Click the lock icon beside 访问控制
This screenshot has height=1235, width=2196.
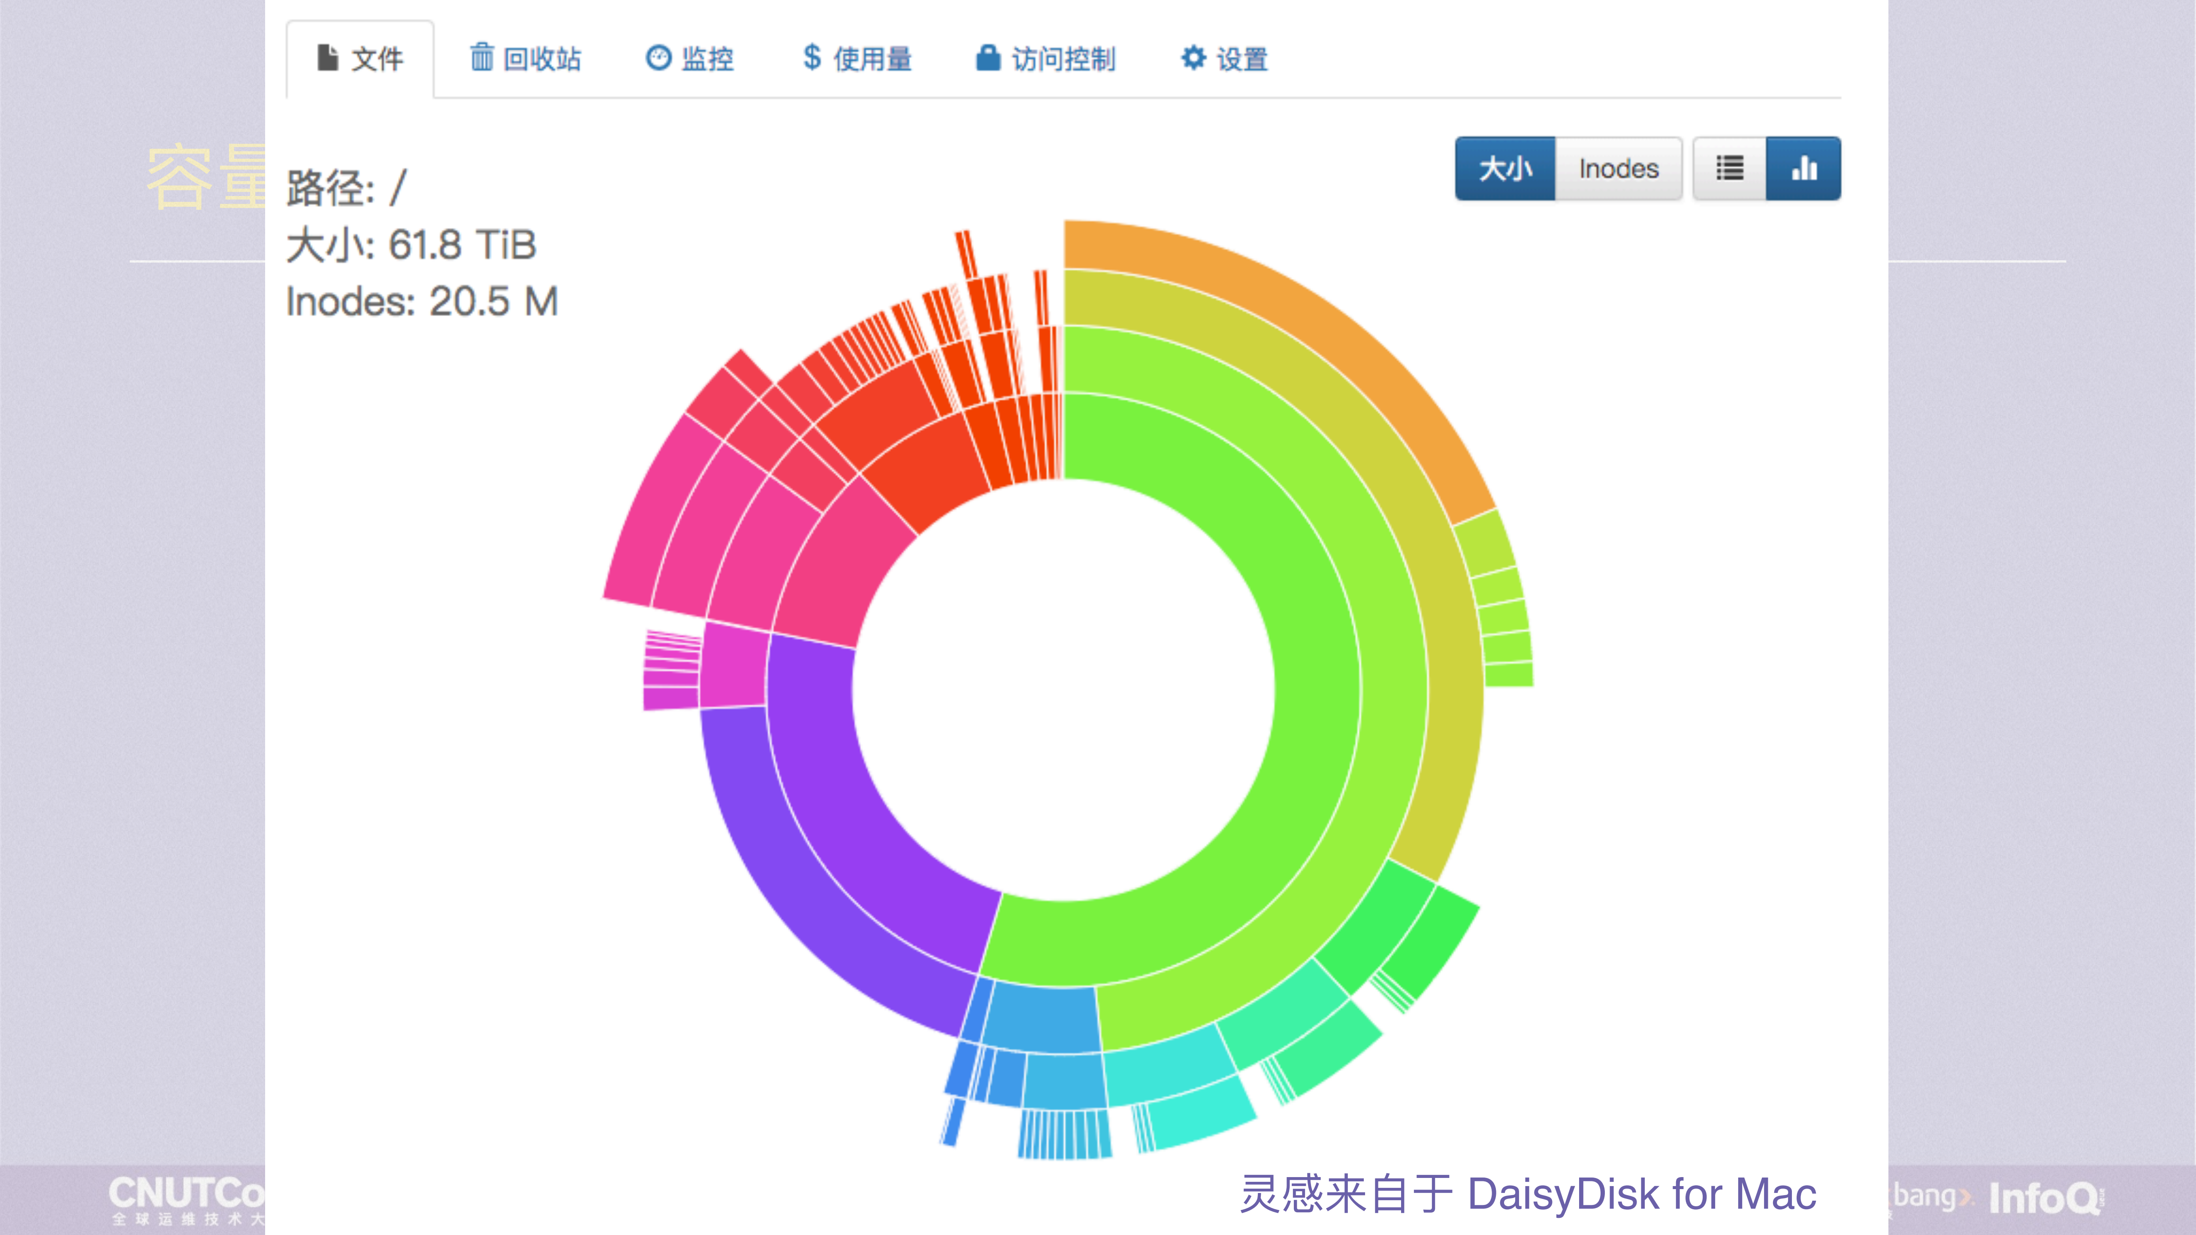pyautogui.click(x=987, y=58)
